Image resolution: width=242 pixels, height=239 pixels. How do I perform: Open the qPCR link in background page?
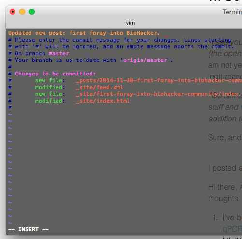point(232,229)
